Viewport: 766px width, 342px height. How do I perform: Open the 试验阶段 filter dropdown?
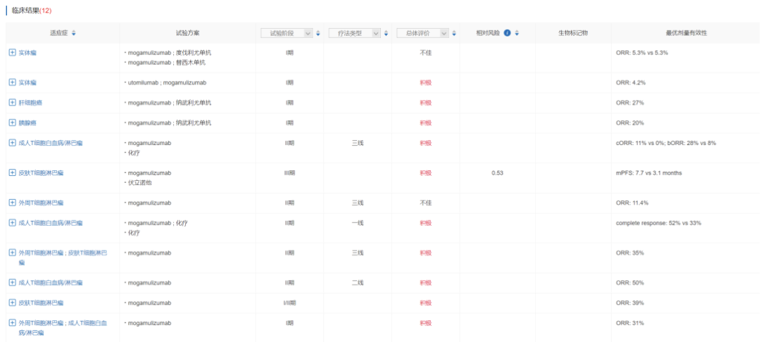[x=287, y=33]
